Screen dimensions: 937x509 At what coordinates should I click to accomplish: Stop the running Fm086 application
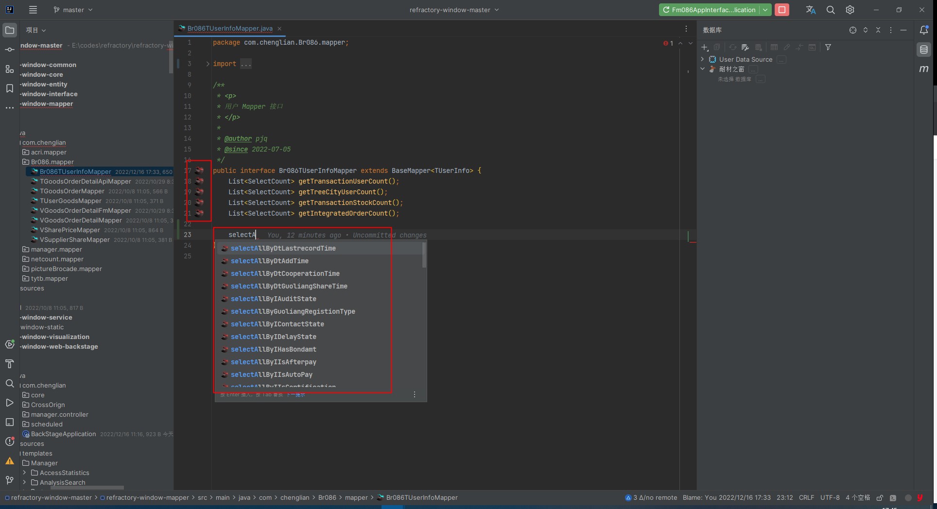782,10
